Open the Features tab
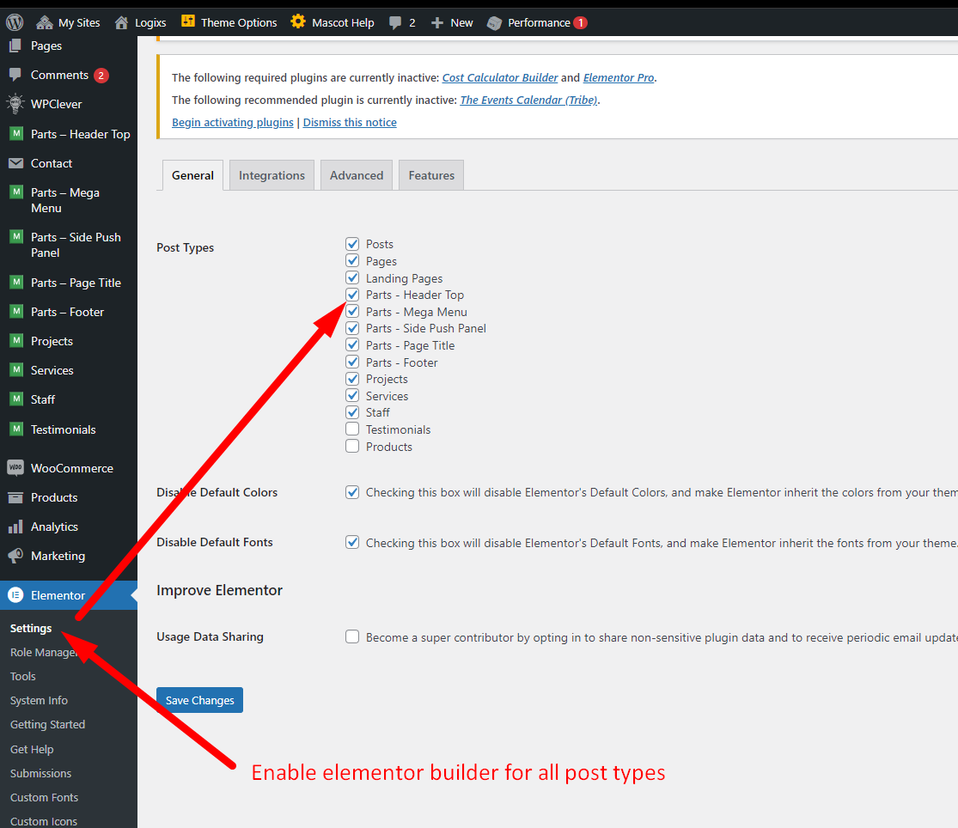This screenshot has width=958, height=828. (x=431, y=175)
